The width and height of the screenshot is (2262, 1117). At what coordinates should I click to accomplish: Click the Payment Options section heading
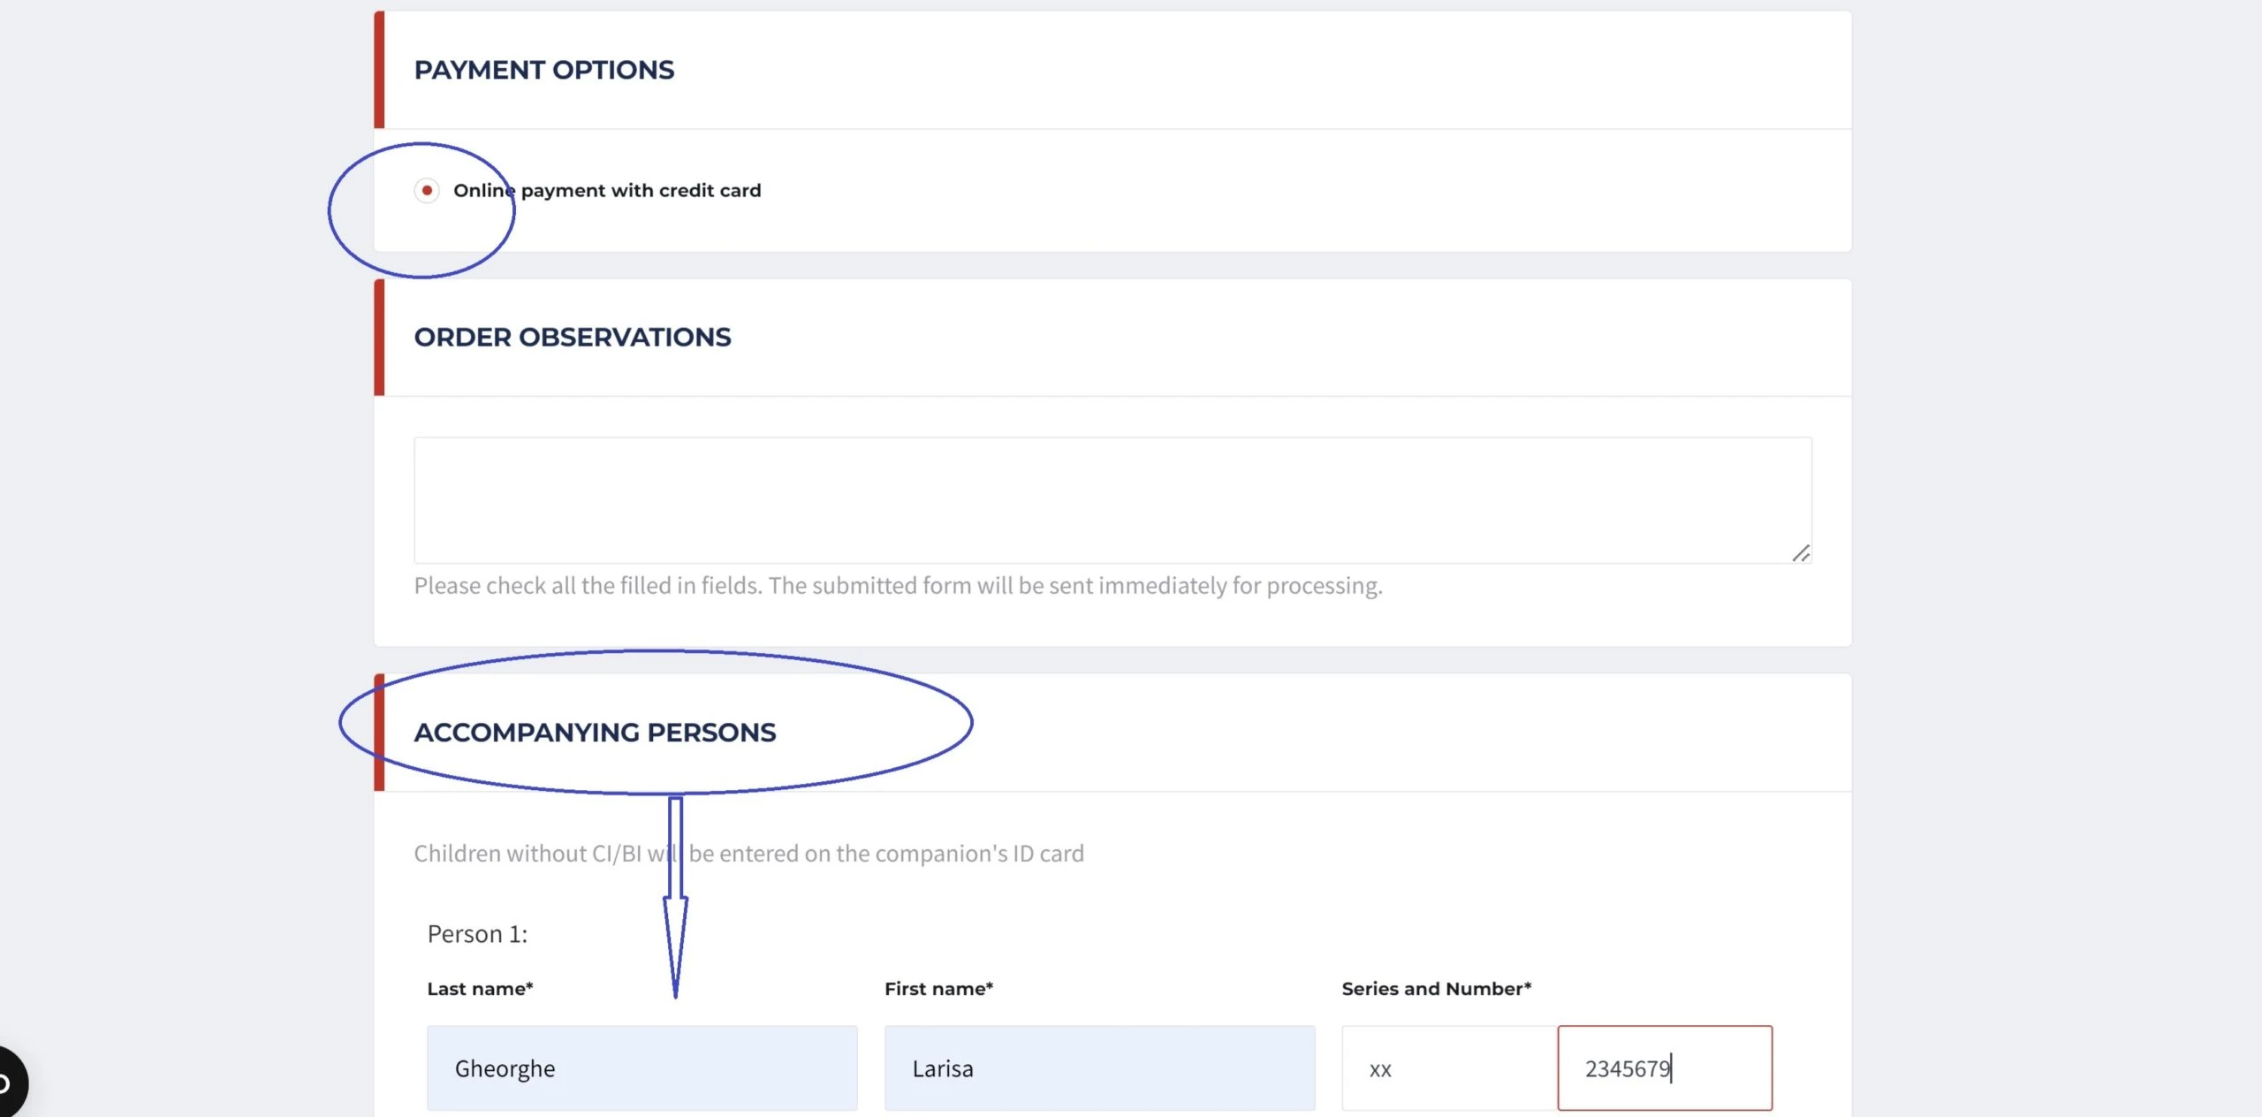click(x=544, y=70)
